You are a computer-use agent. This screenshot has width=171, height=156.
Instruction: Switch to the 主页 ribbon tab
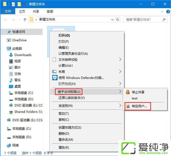pos(22,12)
